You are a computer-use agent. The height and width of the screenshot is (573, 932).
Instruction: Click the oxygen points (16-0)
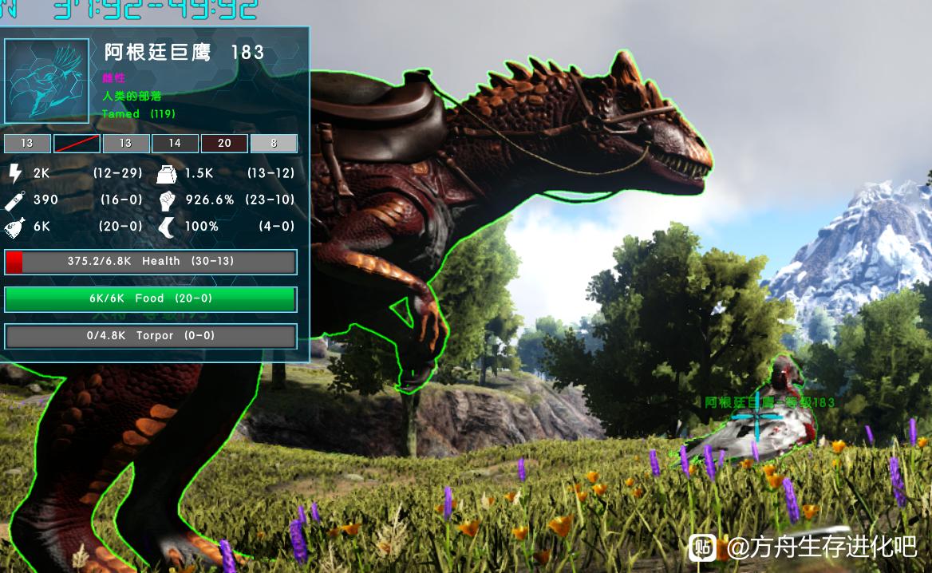coord(121,200)
